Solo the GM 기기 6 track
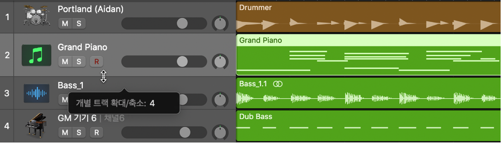502x143 pixels. click(x=79, y=133)
